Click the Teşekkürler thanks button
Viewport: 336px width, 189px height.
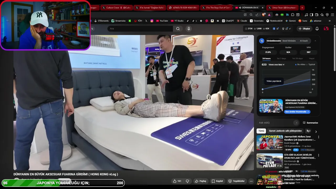tap(237, 181)
